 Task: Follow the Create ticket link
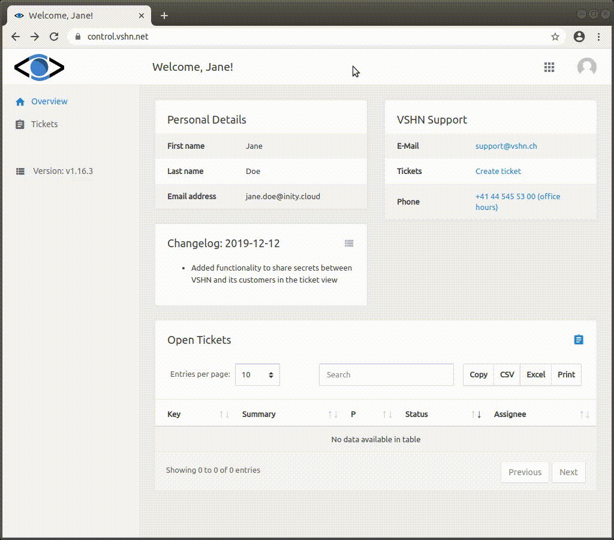click(498, 171)
